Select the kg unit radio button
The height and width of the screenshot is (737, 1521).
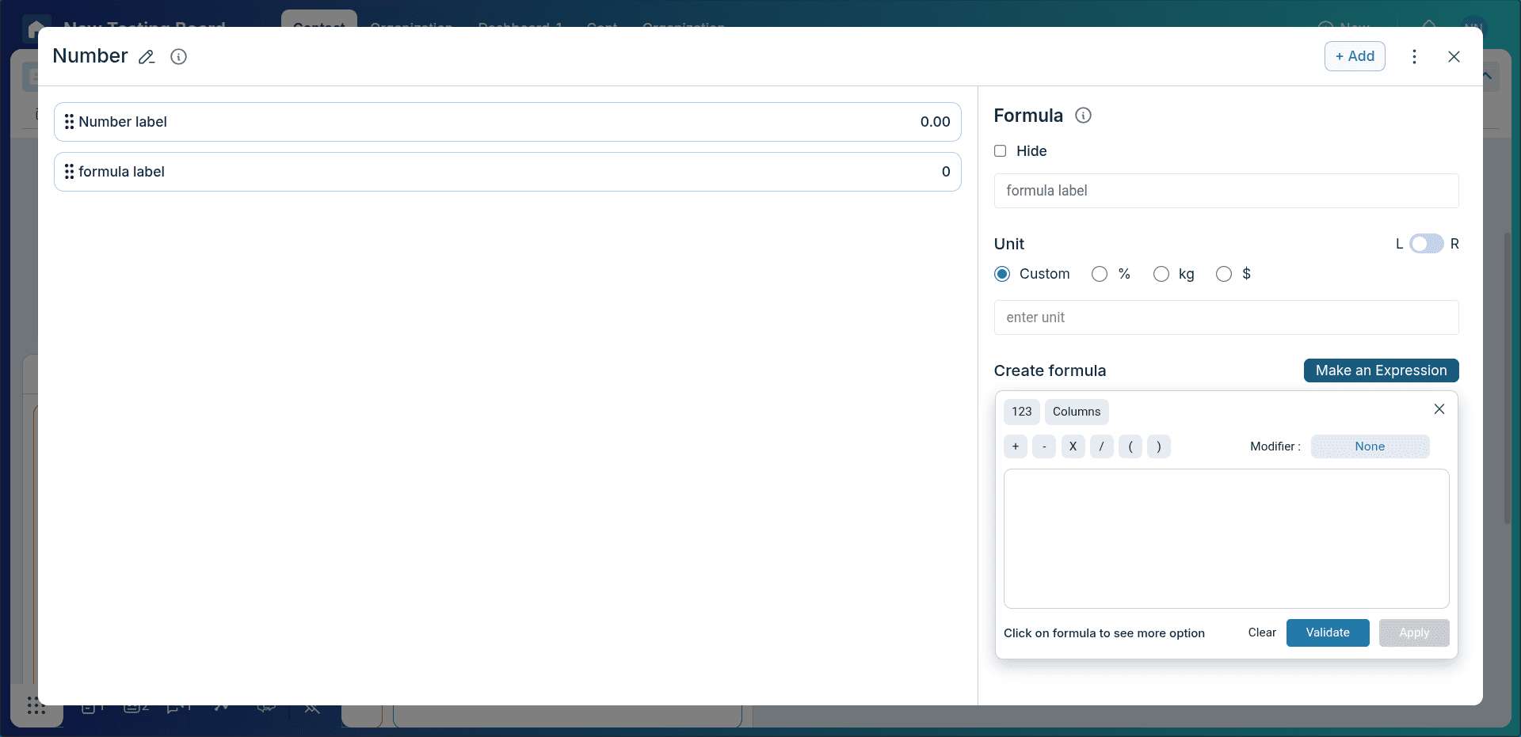[x=1161, y=273]
